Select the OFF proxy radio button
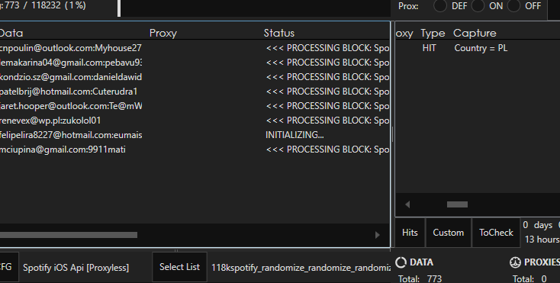Image resolution: width=560 pixels, height=283 pixels. point(513,6)
